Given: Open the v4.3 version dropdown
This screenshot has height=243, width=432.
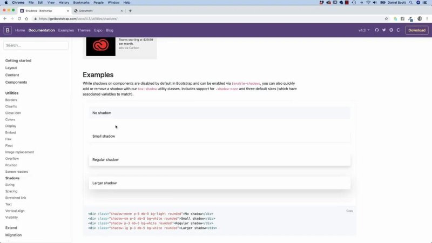Looking at the screenshot, I should pos(364,30).
